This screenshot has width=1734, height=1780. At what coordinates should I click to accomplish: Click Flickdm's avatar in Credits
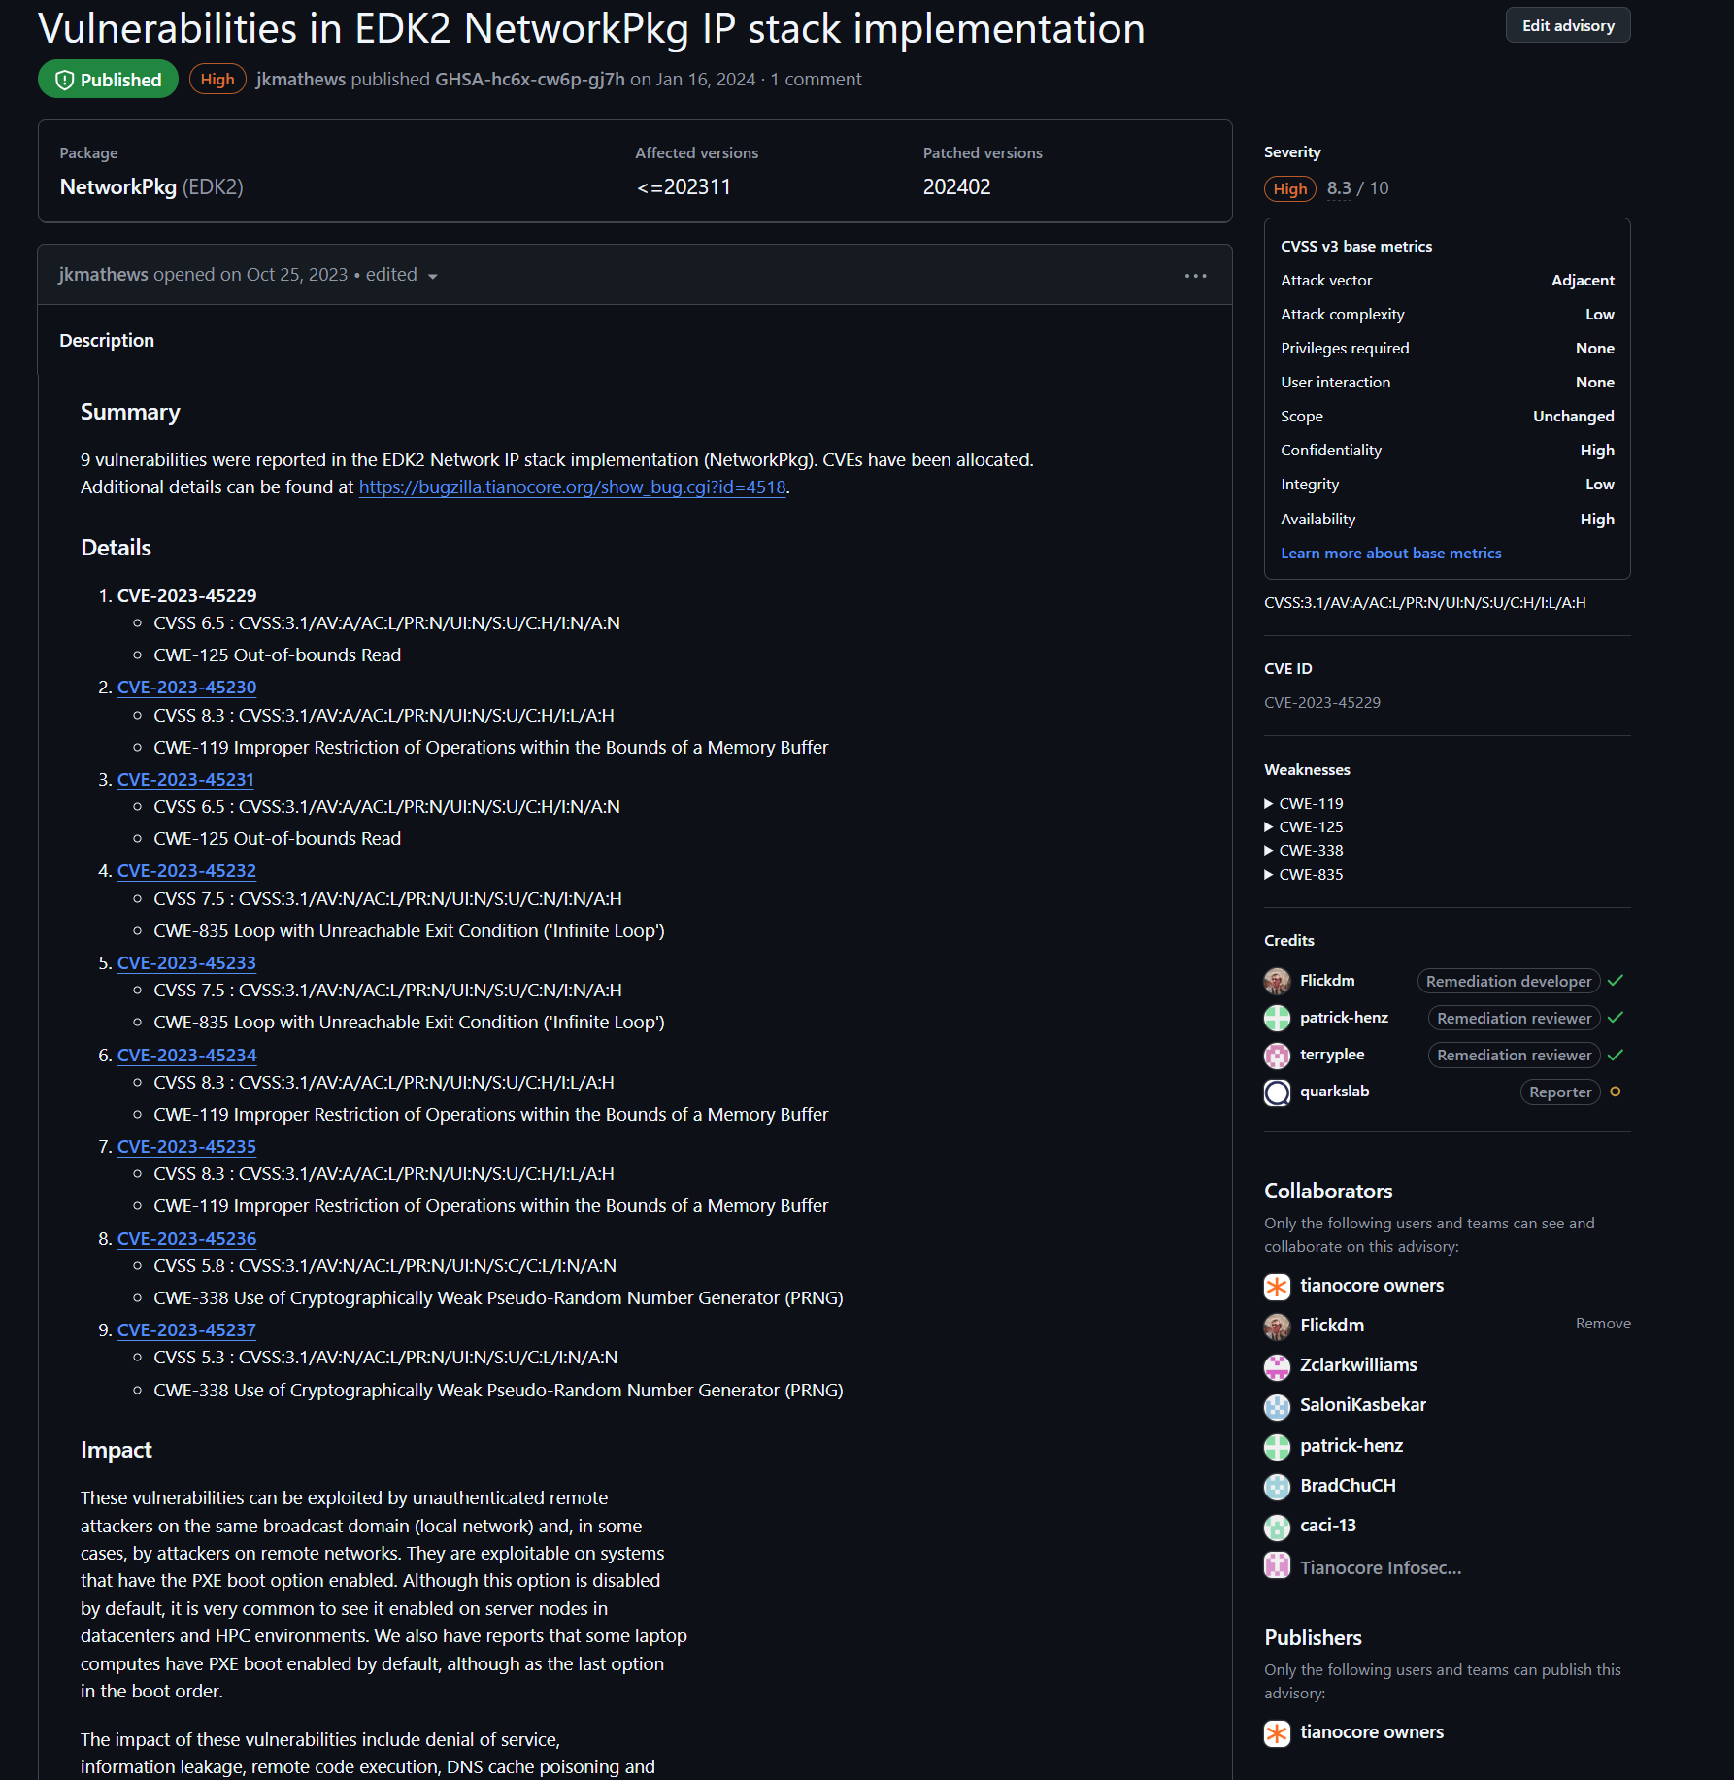click(1277, 981)
